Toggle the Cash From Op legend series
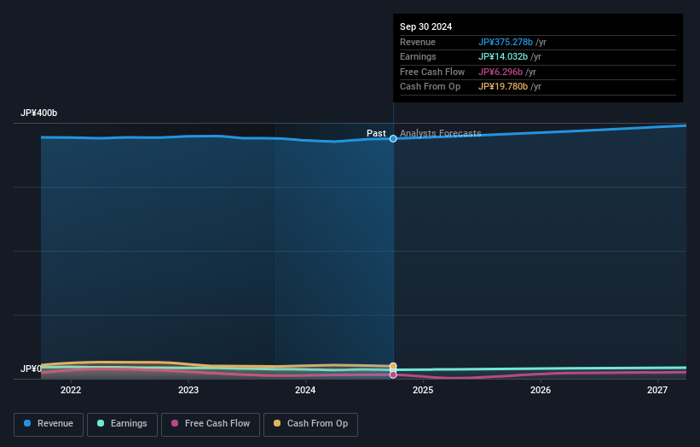Image resolution: width=700 pixels, height=447 pixels. pyautogui.click(x=310, y=424)
